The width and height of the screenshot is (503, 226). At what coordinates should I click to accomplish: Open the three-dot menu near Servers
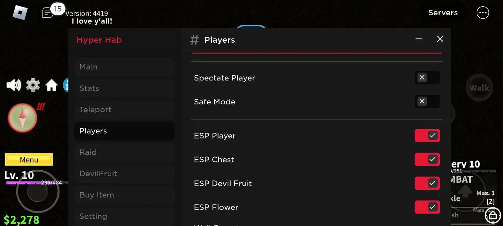pos(483,13)
